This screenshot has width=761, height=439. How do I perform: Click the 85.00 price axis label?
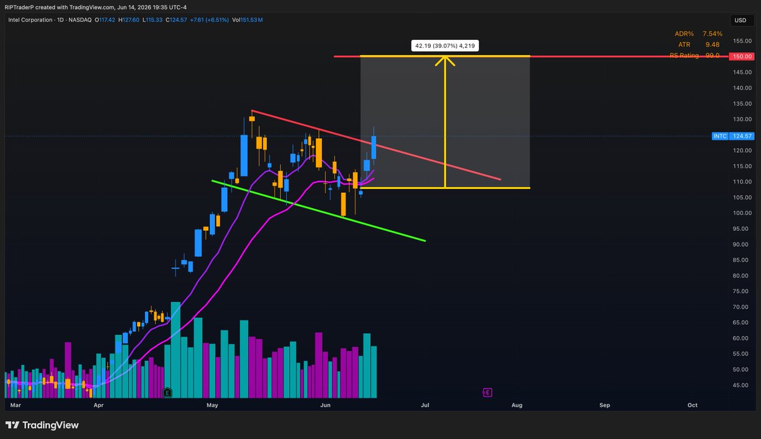click(741, 260)
